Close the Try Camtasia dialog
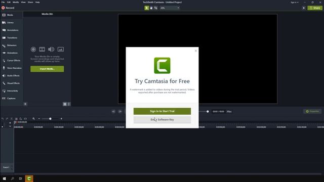 pos(196,51)
